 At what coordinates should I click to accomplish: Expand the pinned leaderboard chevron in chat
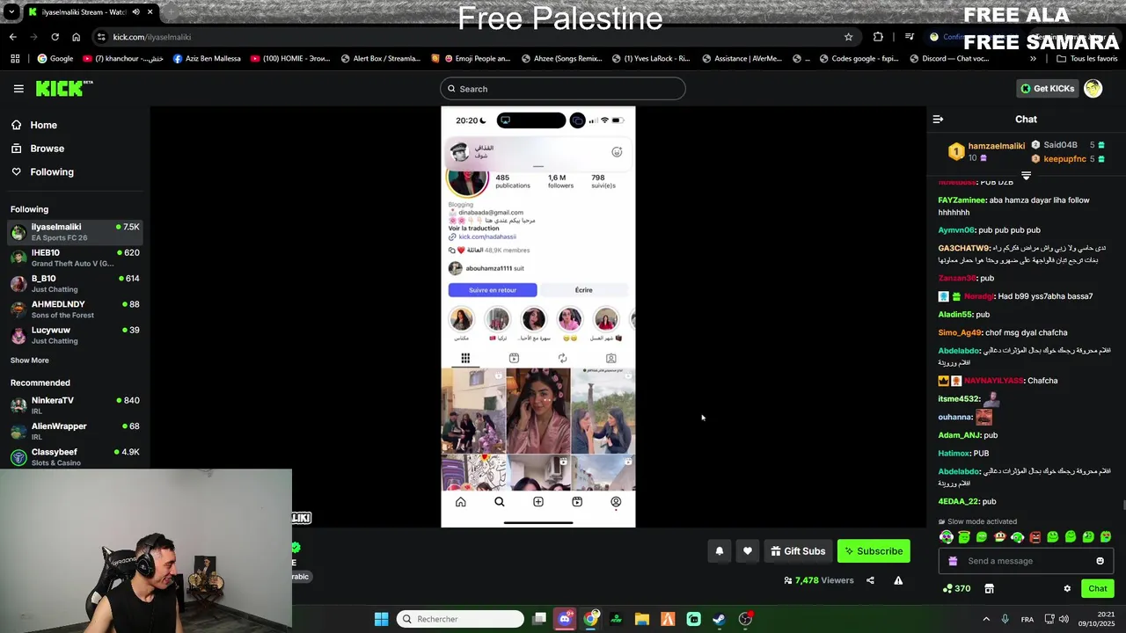[1026, 176]
